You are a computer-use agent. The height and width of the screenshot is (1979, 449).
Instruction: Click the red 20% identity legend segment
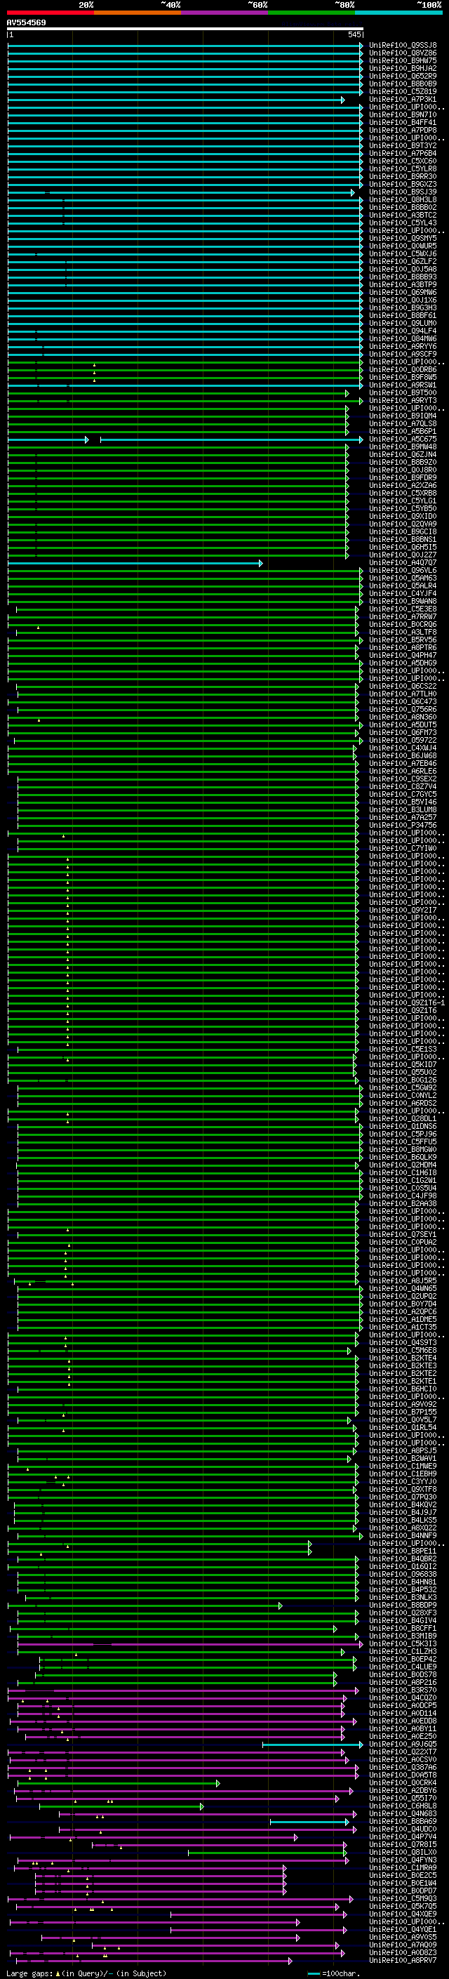[50, 13]
